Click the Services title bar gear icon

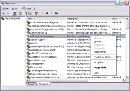coord(3,3)
